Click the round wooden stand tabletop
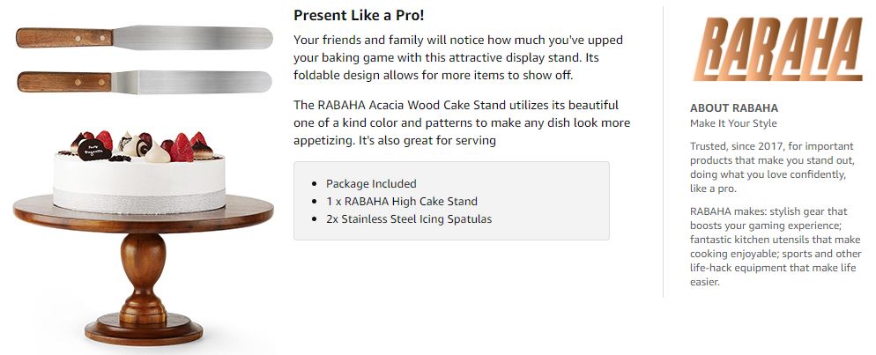876x355 pixels. click(144, 214)
